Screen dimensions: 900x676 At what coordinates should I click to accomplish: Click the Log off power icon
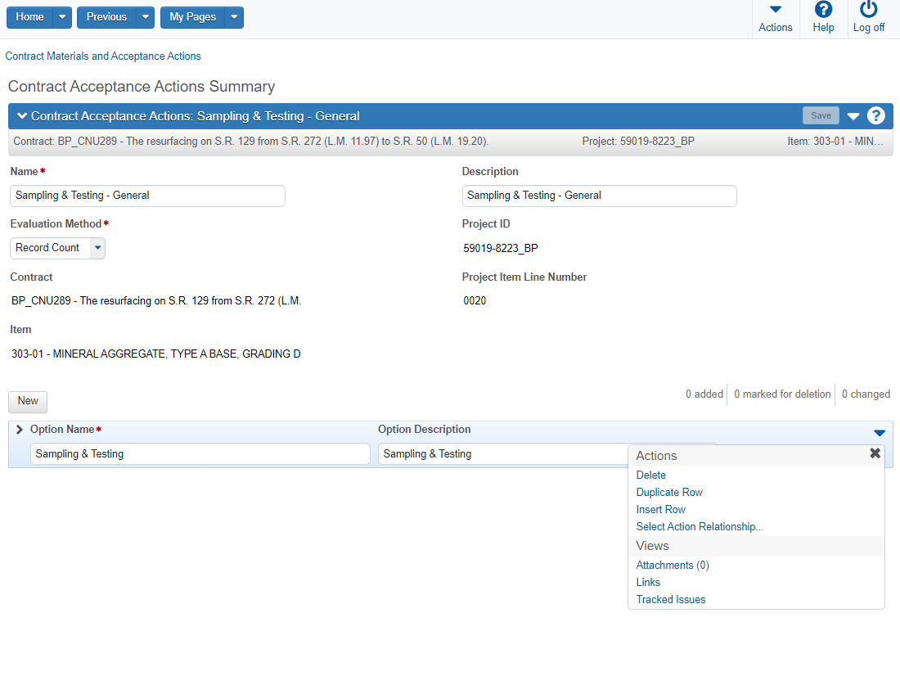pos(868,11)
